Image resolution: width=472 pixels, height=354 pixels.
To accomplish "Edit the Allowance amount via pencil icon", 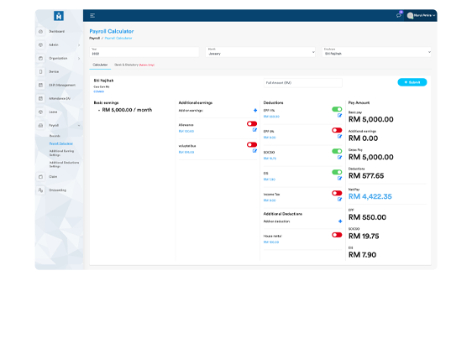I will pyautogui.click(x=254, y=130).
